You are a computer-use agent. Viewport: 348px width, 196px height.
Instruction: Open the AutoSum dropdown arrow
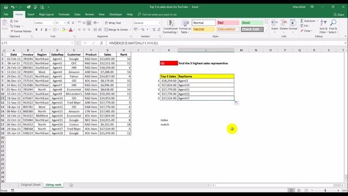coord(318,21)
